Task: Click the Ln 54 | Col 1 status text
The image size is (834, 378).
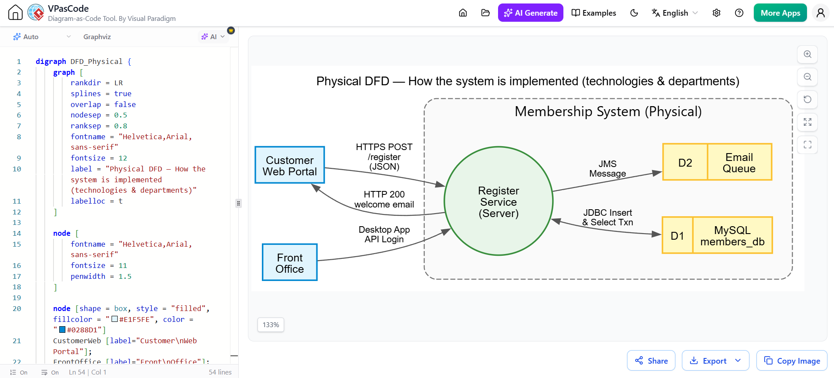Action: (x=88, y=372)
